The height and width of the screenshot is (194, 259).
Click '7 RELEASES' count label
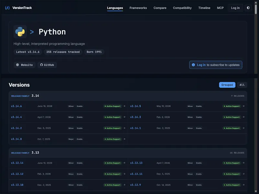pyautogui.click(x=238, y=96)
